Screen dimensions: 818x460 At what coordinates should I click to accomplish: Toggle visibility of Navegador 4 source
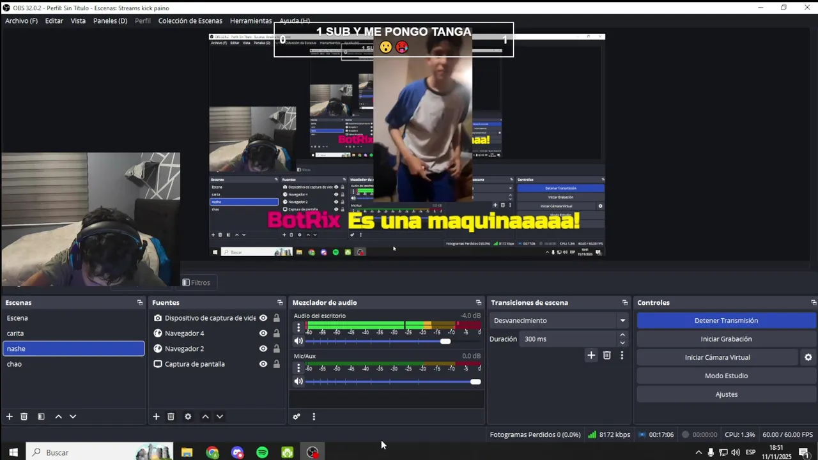pos(263,333)
